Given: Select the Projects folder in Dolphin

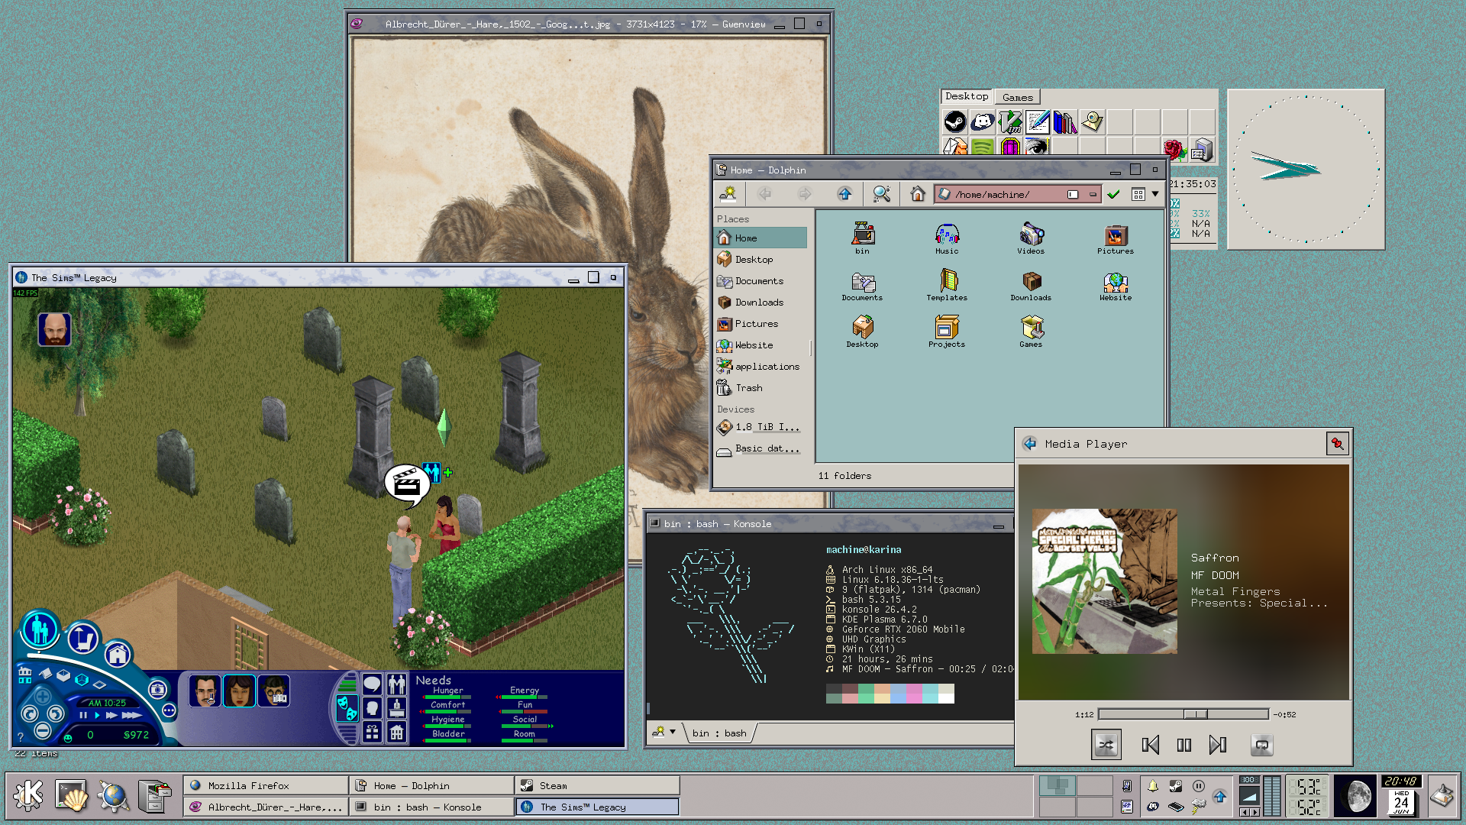Looking at the screenshot, I should pos(947,332).
